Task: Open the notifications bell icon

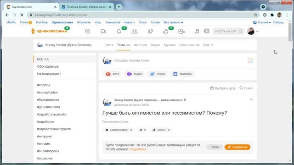Action: coord(119,31)
